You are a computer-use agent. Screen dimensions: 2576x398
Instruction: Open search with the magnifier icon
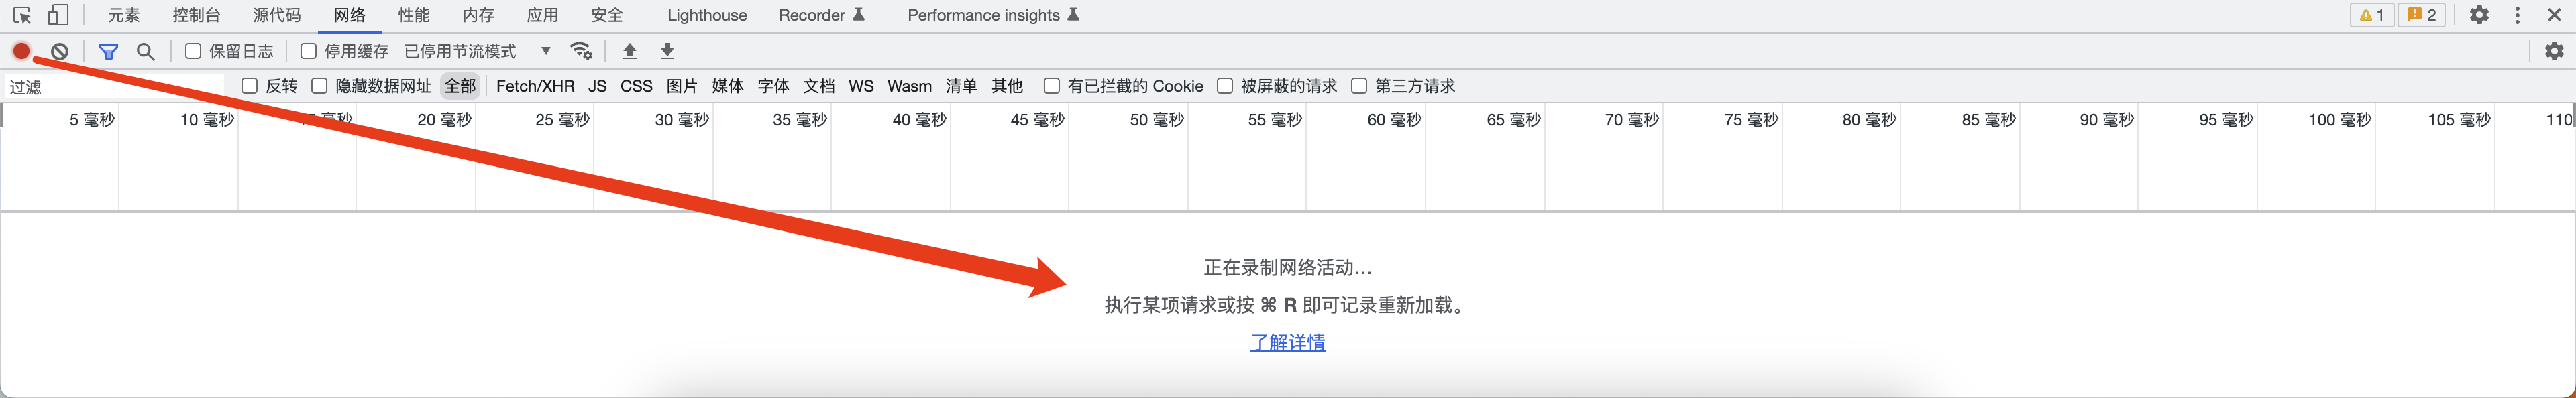(x=146, y=51)
